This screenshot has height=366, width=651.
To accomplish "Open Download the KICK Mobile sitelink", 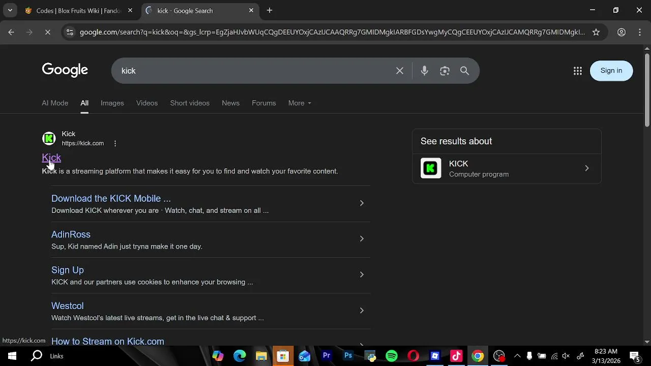I will coord(111,198).
